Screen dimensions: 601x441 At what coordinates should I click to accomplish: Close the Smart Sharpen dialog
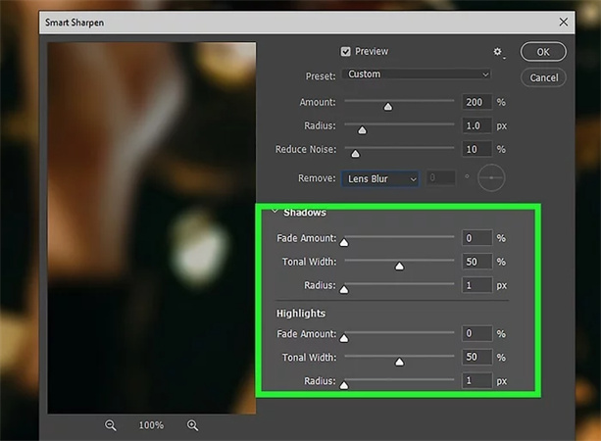(563, 21)
